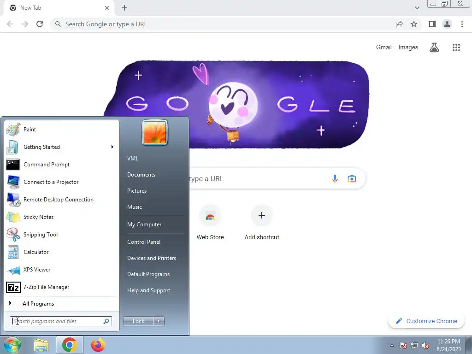Close the New Tab tab

tap(107, 8)
